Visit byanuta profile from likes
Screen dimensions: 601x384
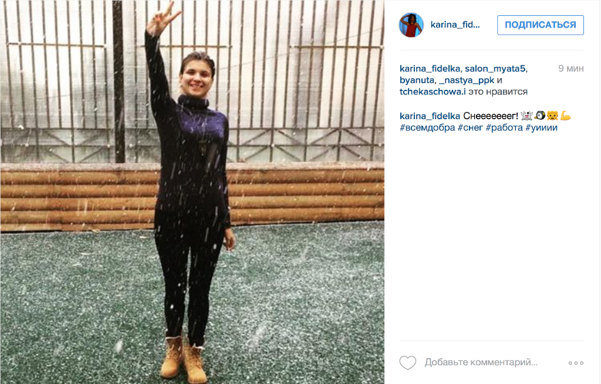[x=417, y=80]
